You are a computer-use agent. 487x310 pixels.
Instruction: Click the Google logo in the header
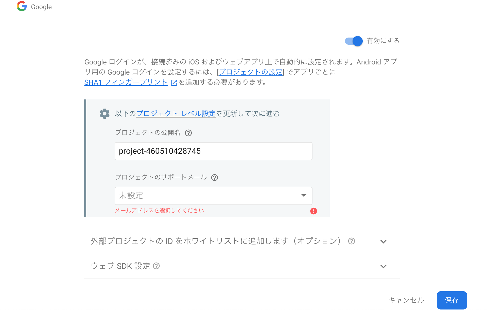click(22, 7)
